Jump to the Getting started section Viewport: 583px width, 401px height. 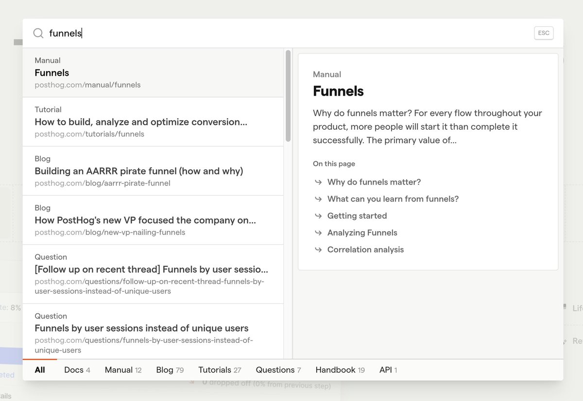coord(357,216)
